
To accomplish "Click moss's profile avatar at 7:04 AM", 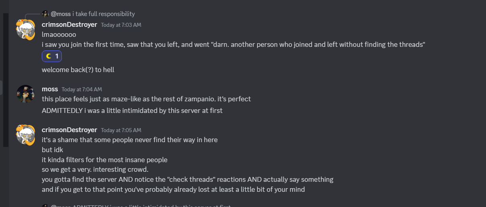I will click(25, 94).
